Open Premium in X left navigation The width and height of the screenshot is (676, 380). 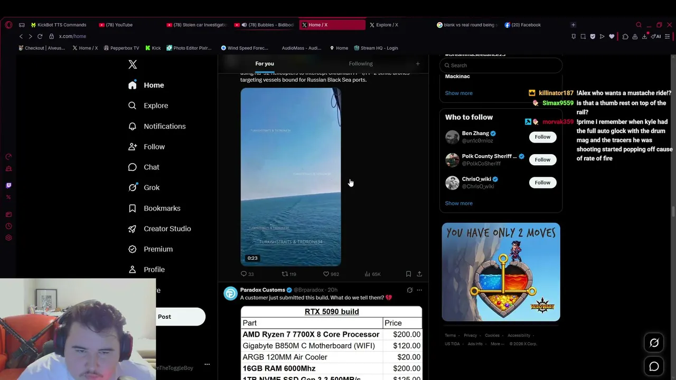pos(151,249)
